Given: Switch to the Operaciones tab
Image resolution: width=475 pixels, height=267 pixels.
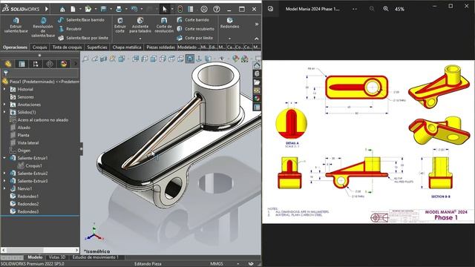Looking at the screenshot, I should [x=15, y=47].
